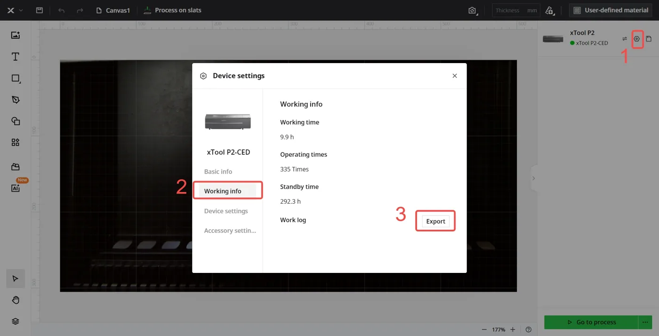Collapse the right side panel

coord(534,178)
